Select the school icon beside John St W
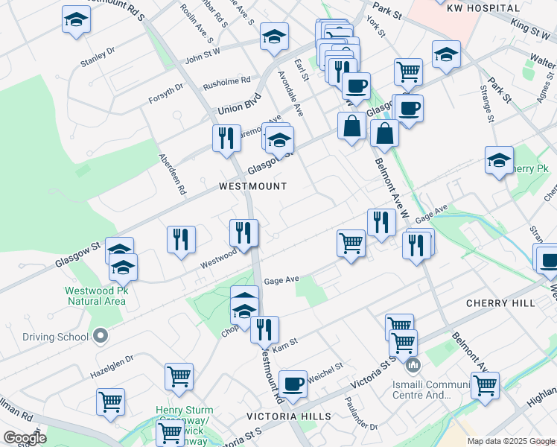The height and width of the screenshot is (447, 557). [x=274, y=37]
